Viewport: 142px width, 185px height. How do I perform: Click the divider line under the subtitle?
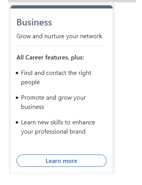(62, 46)
